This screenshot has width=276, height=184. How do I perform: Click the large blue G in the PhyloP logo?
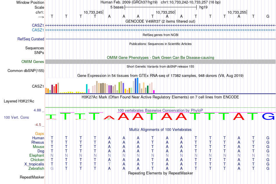(x=268, y=116)
